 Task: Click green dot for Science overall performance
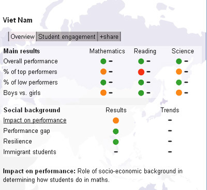click(179, 61)
